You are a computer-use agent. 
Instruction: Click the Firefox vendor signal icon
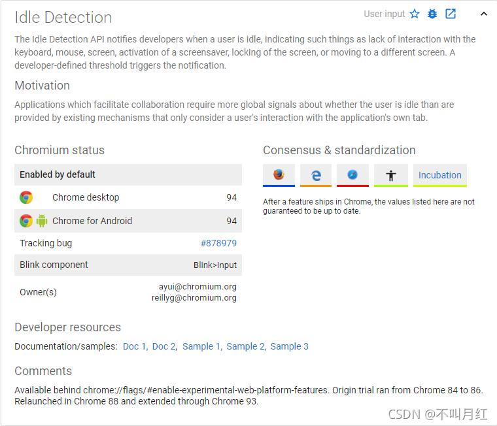tap(279, 175)
